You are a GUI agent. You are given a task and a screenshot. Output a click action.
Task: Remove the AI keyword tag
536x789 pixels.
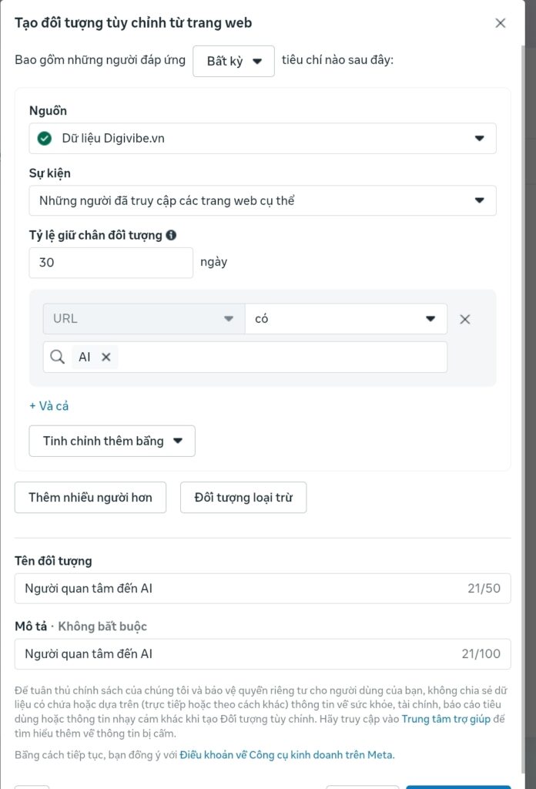(106, 357)
